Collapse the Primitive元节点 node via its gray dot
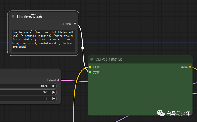This screenshot has width=197, height=122. coord(13,16)
